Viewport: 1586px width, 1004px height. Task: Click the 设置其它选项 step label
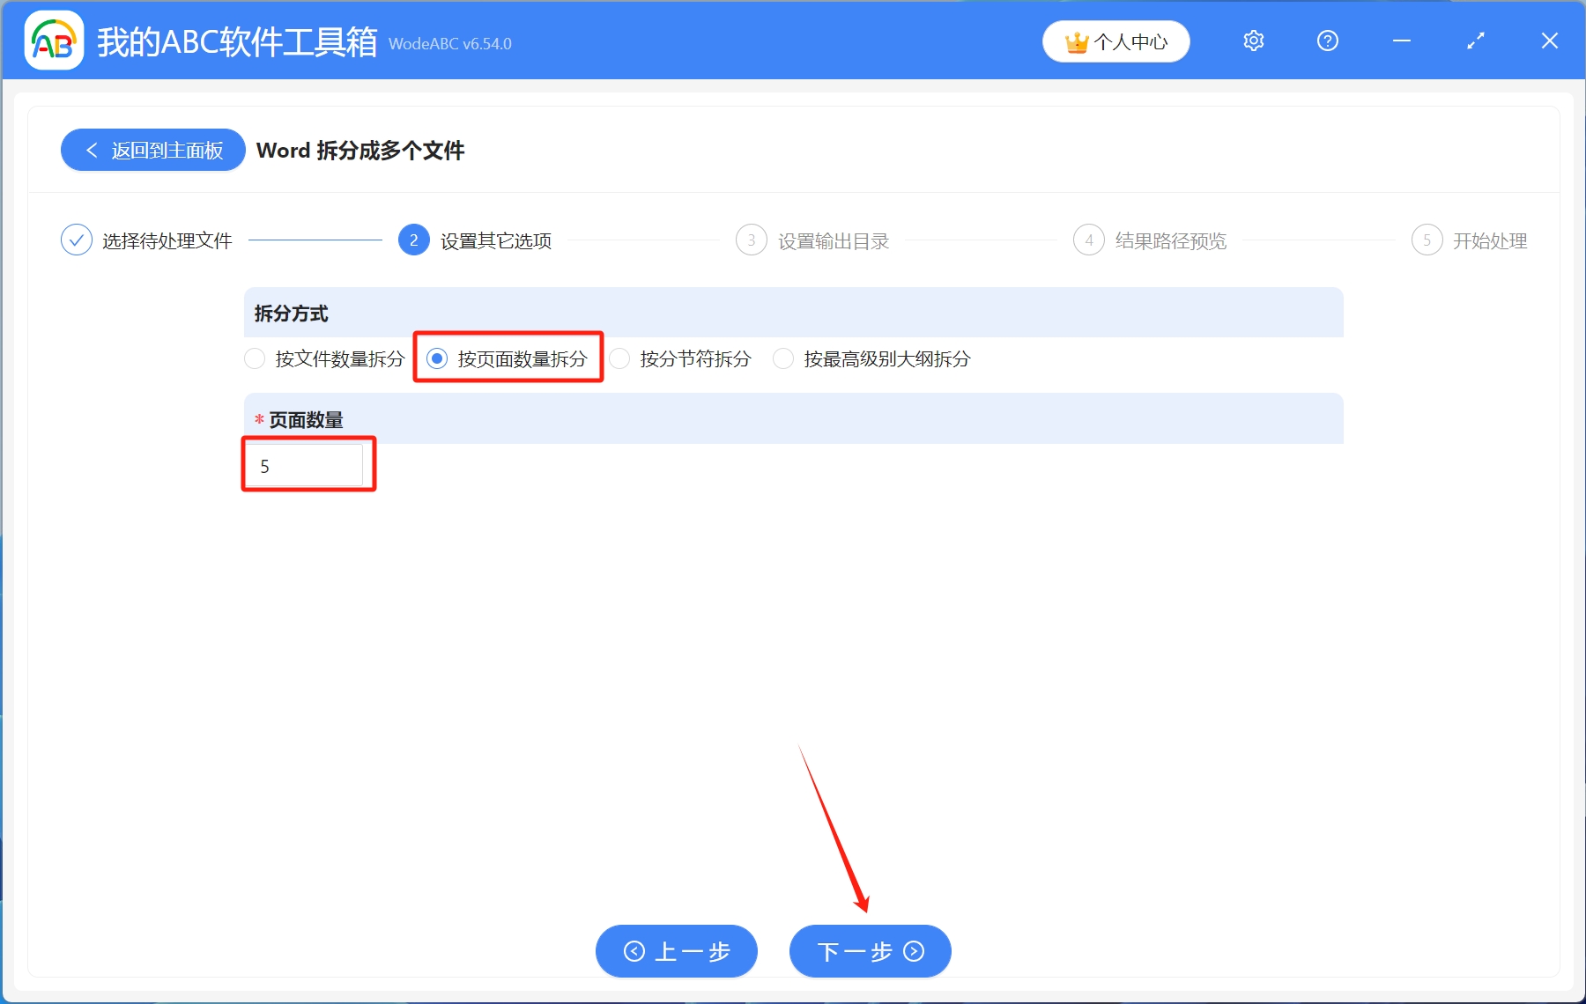pos(494,240)
